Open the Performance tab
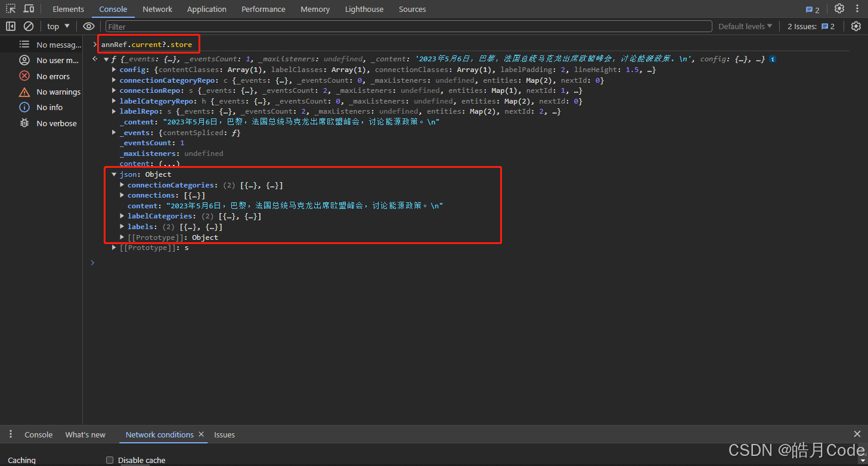Viewport: 868px width, 466px height. coord(263,9)
